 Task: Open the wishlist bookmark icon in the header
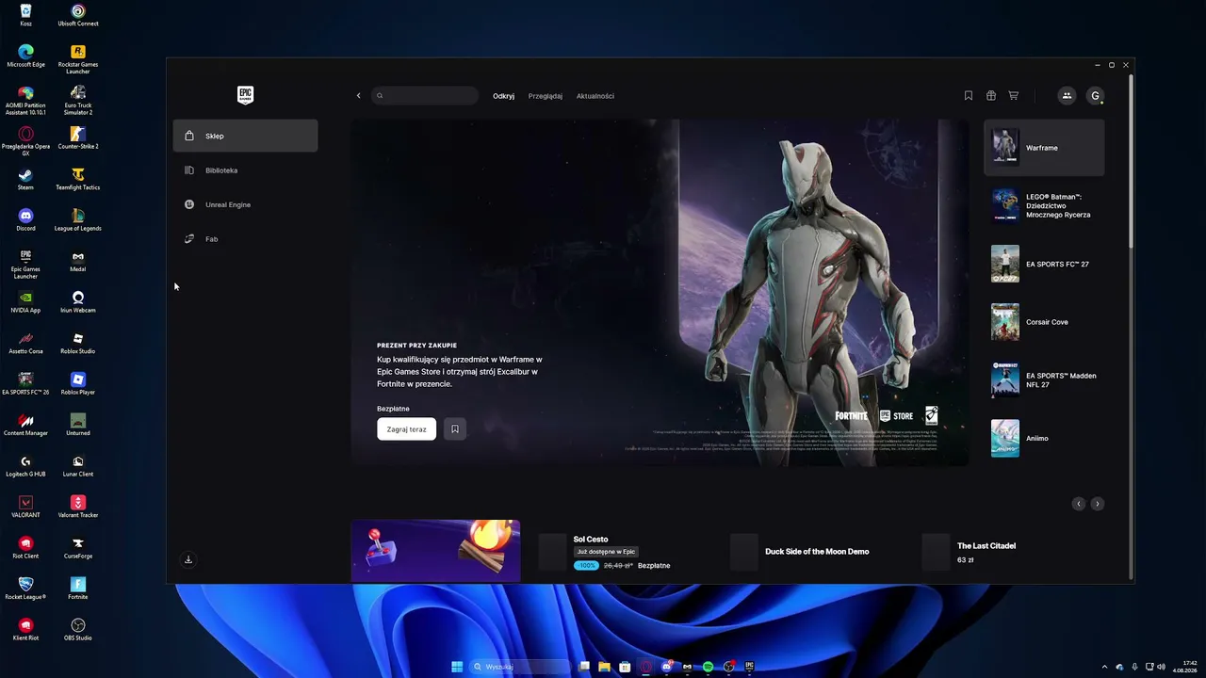coord(968,95)
